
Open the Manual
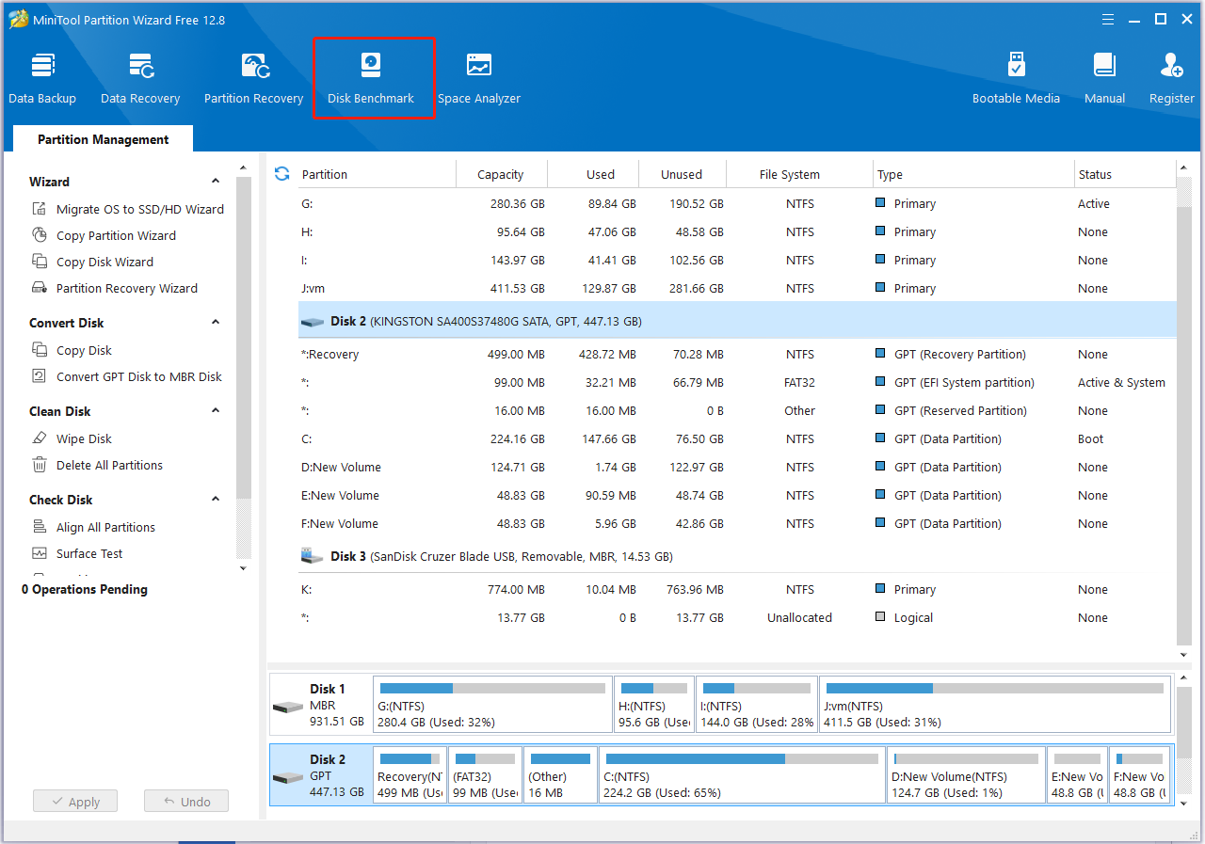tap(1104, 78)
